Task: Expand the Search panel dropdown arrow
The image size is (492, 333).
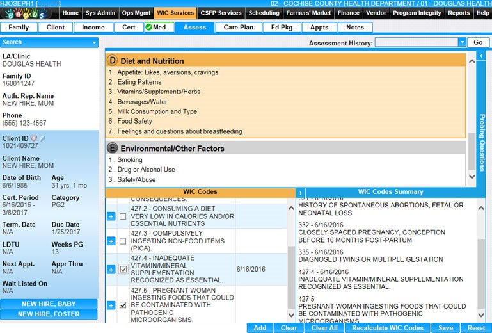Action: tap(94, 42)
